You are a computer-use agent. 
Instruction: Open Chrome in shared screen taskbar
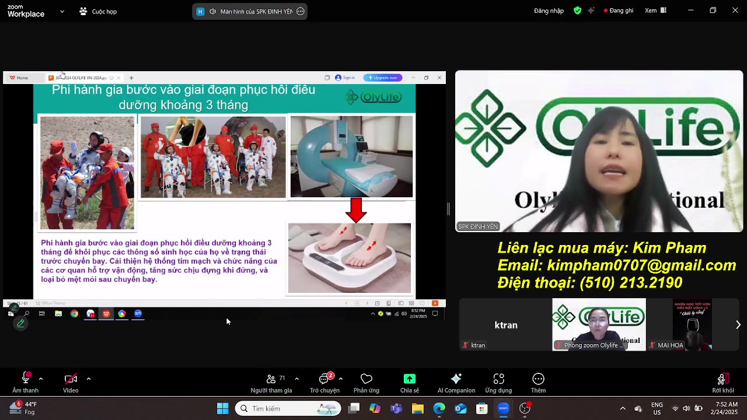[x=74, y=314]
